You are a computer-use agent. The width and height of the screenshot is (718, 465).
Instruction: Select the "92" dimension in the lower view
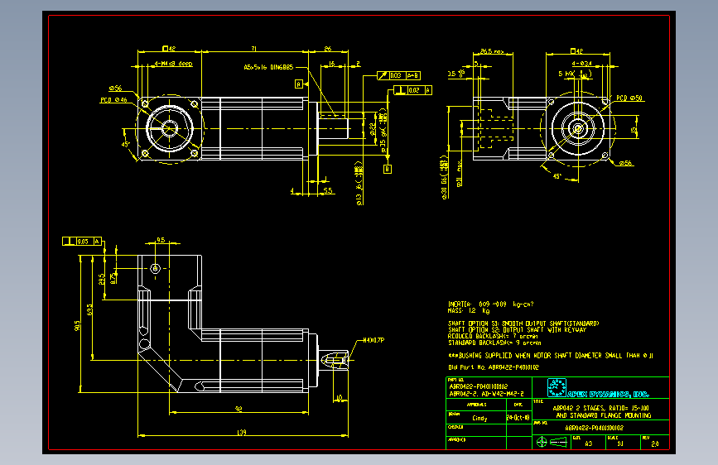(x=239, y=409)
